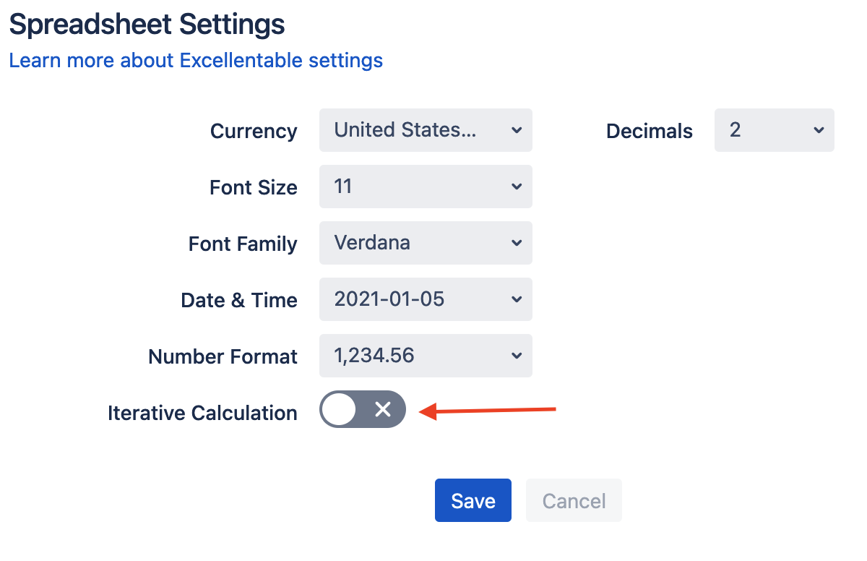867x561 pixels.
Task: Click the chevron arrow in Font Family dropdown
Action: pos(516,243)
